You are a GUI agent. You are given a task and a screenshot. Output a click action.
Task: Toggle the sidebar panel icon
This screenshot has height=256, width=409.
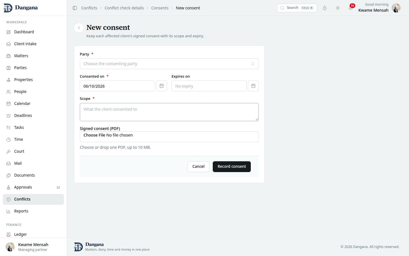pos(75,8)
